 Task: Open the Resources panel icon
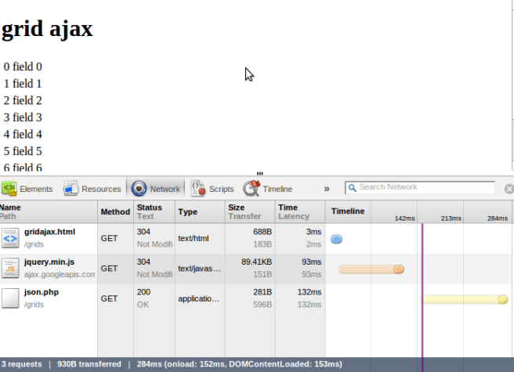(x=71, y=189)
